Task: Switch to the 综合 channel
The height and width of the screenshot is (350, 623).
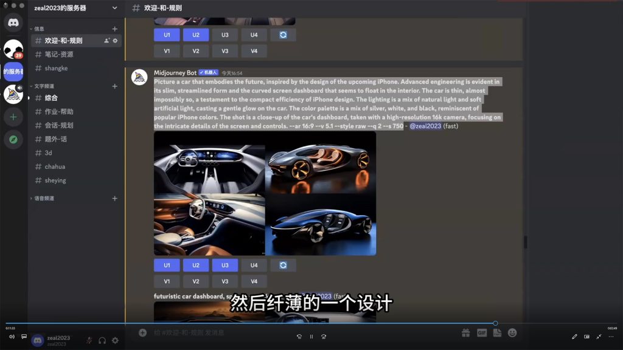Action: pos(51,98)
